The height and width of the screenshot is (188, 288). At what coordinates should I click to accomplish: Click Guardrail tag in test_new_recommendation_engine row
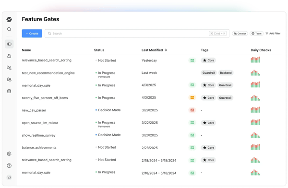(209, 73)
